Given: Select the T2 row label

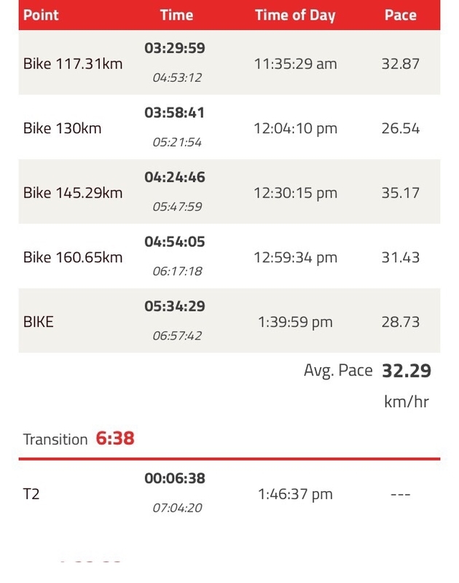Looking at the screenshot, I should (x=31, y=494).
